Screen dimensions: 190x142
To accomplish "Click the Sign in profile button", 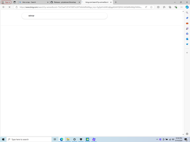I will coord(6,2).
